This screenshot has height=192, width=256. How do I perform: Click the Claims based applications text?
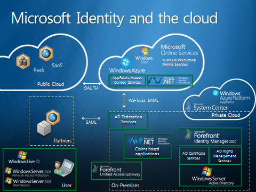click(147, 151)
